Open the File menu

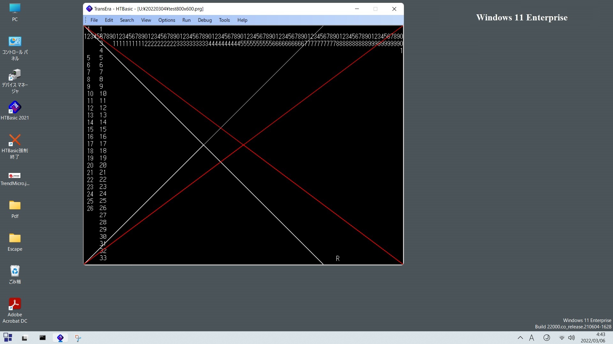(94, 20)
